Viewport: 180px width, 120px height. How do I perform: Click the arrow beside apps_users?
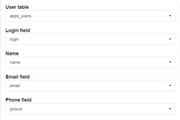tap(170, 16)
